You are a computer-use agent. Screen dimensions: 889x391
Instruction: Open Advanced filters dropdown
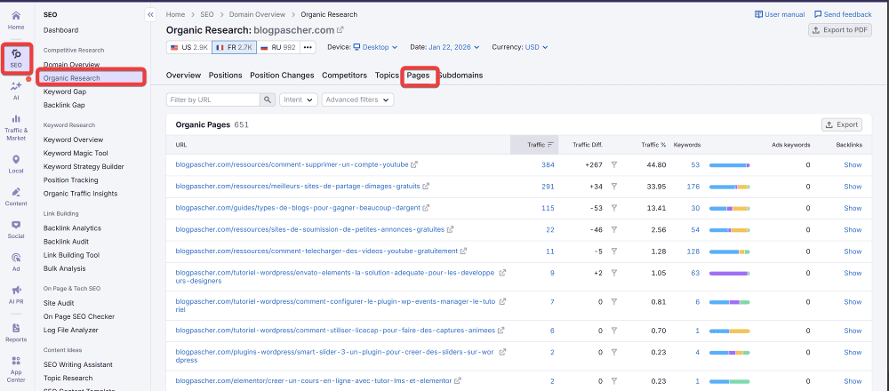[x=356, y=100]
